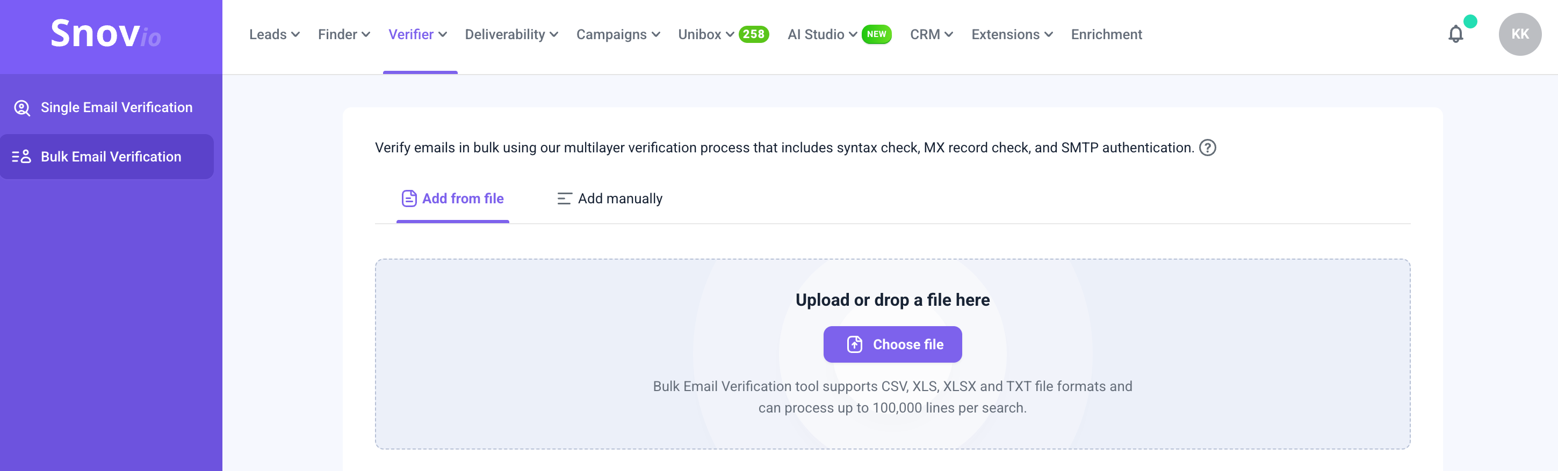Screen dimensions: 1558x471
Task: Click the Add from file document icon
Action: pos(409,198)
